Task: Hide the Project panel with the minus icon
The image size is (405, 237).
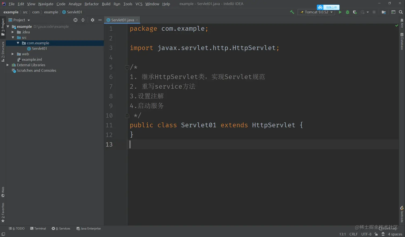Action: coord(100,20)
